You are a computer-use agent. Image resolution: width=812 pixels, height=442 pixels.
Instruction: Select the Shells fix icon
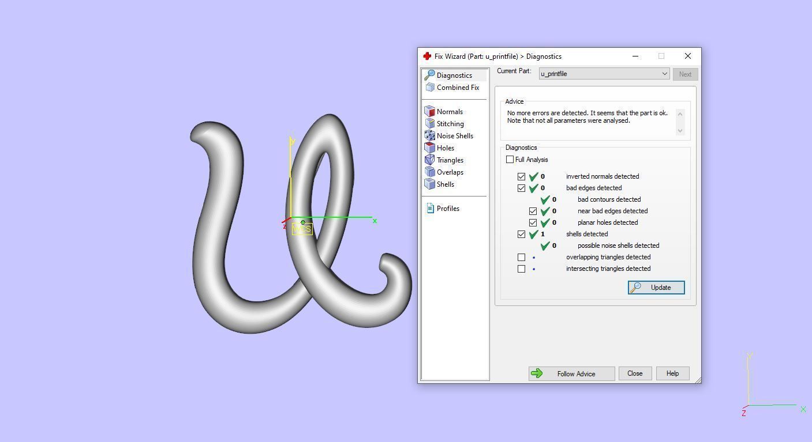(x=429, y=184)
